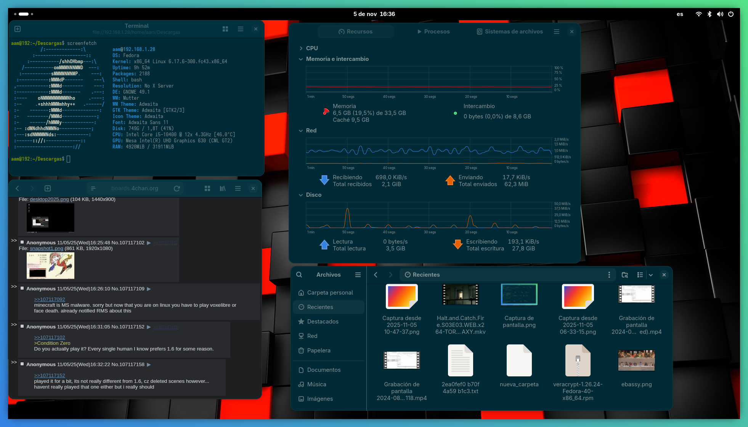Open the browser library icon
This screenshot has width=748, height=427.
(223, 188)
